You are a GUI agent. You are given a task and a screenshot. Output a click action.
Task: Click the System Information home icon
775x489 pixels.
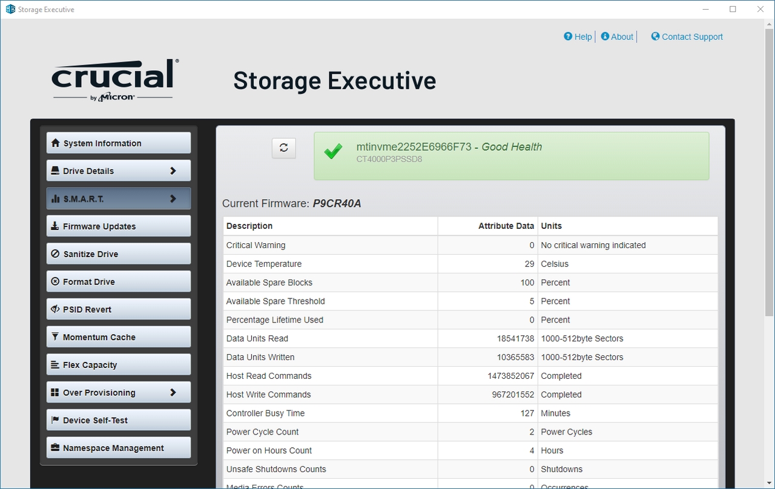(56, 143)
